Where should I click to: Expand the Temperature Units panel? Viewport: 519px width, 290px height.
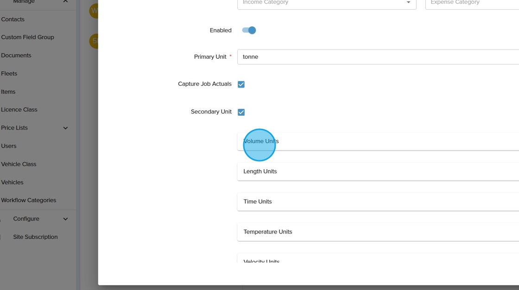point(378,232)
